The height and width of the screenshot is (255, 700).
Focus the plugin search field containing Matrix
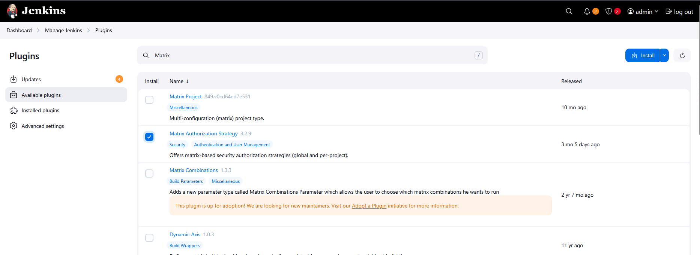[312, 55]
